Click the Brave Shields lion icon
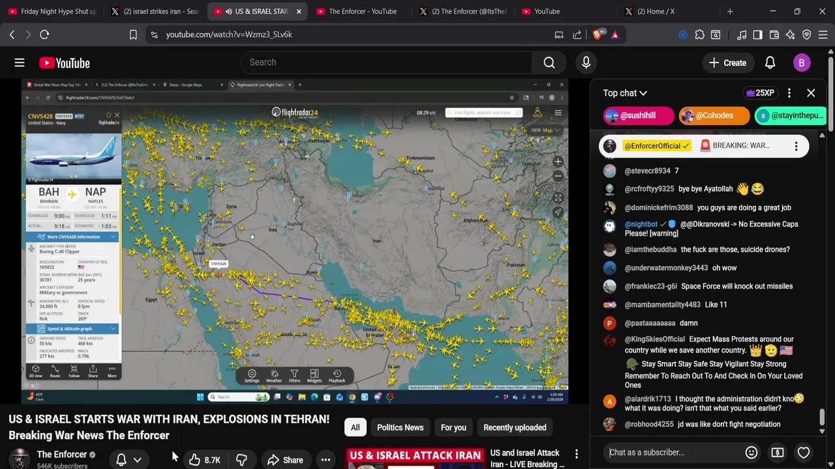The width and height of the screenshot is (835, 469). [x=597, y=35]
